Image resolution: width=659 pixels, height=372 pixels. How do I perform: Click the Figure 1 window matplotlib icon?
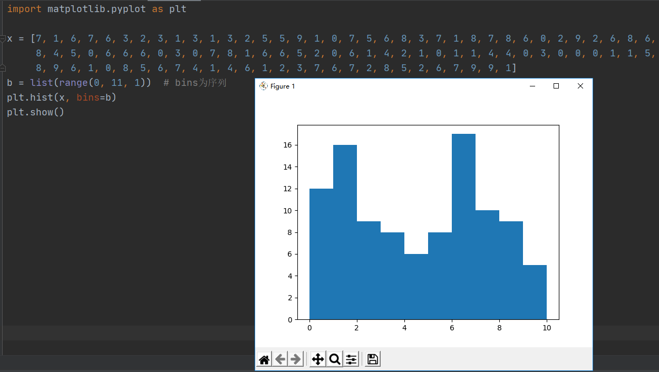(x=264, y=86)
